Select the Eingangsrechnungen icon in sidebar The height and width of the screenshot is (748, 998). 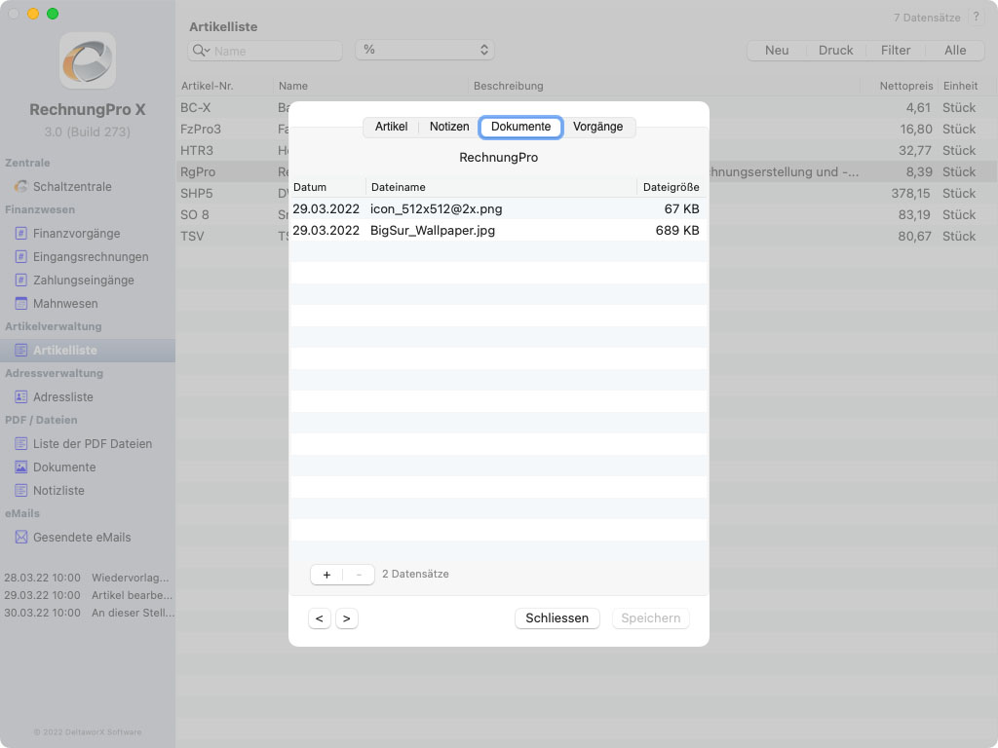[x=20, y=257]
